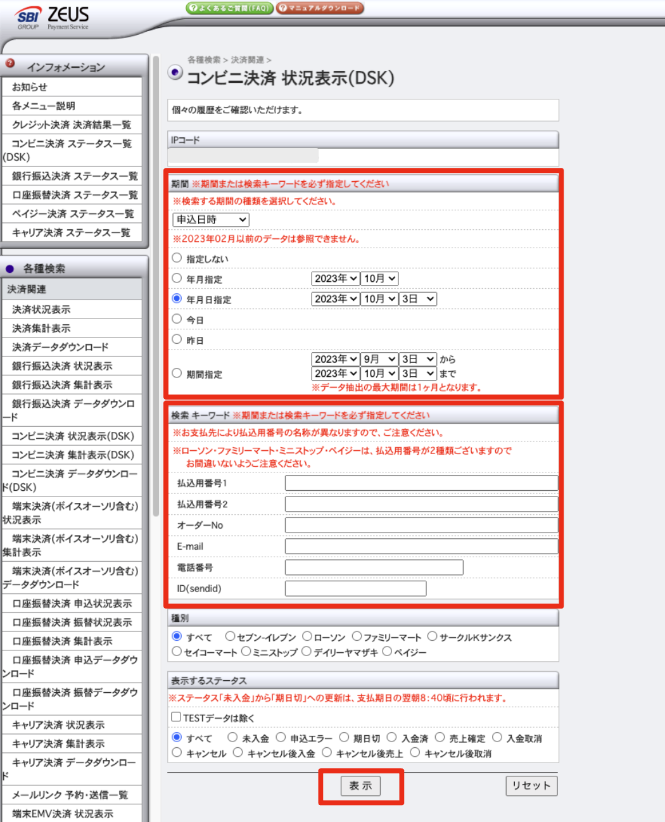Open マニュアルダウンロード
665x822 pixels.
point(320,9)
